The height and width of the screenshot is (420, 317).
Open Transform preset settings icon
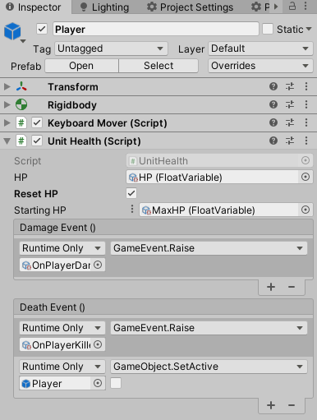pos(290,86)
